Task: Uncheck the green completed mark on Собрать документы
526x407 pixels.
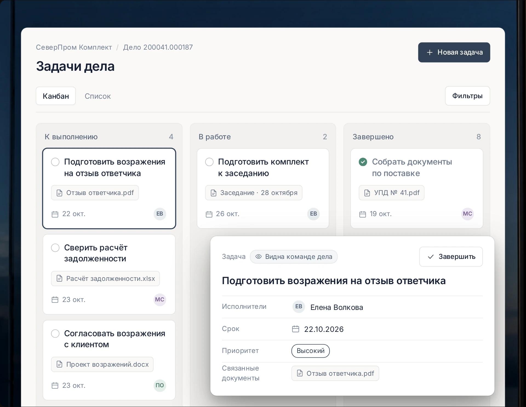Action: pyautogui.click(x=363, y=162)
